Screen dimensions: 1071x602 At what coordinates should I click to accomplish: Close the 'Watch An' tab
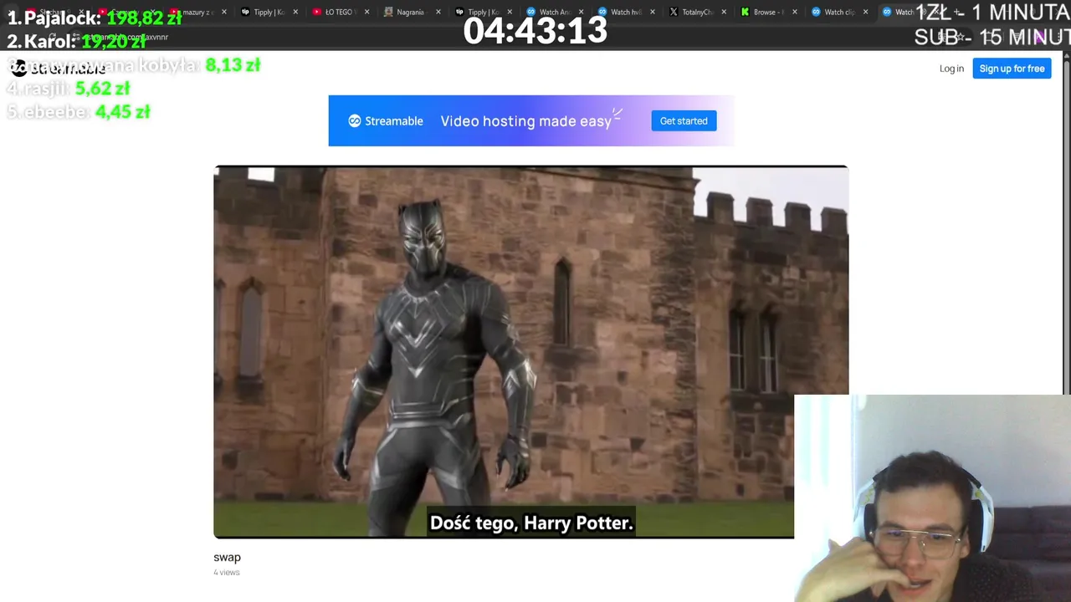point(581,13)
